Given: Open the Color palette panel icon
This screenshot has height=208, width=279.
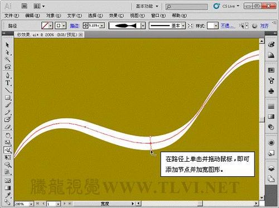Looking at the screenshot, I should [271, 45].
